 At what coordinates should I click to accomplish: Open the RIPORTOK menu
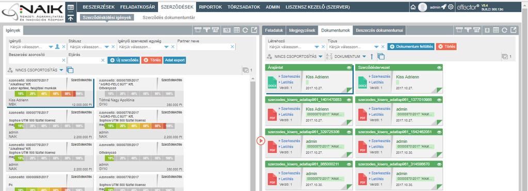coord(211,7)
